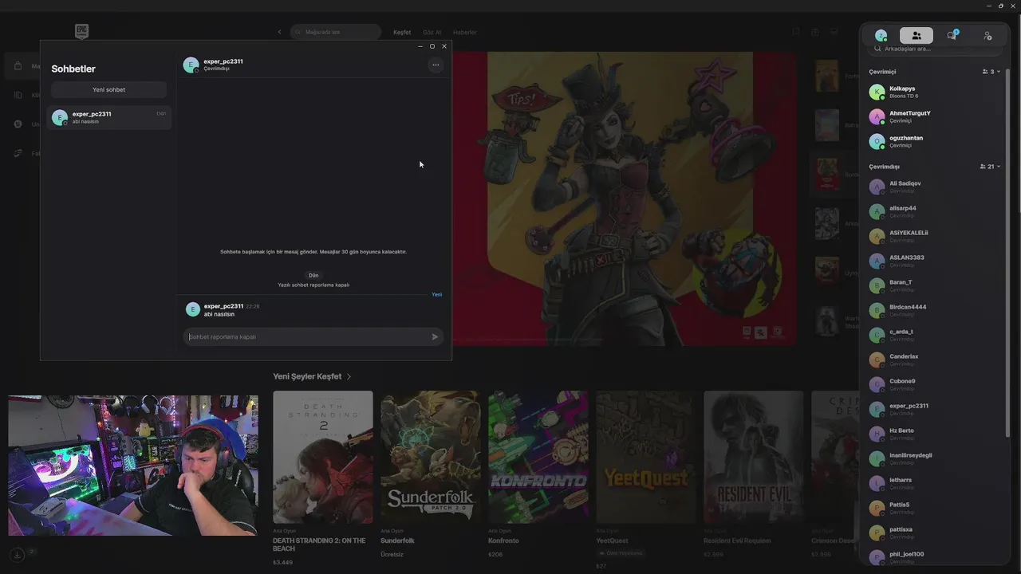
Task: Select Ali Sadiqov in offline list
Action: (935, 187)
